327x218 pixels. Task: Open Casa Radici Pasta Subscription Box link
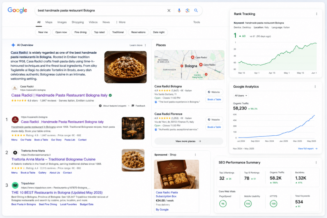(167, 194)
